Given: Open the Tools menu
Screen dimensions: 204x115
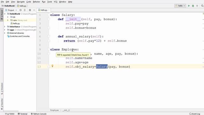Looking at the screenshot, I should (50, 2).
